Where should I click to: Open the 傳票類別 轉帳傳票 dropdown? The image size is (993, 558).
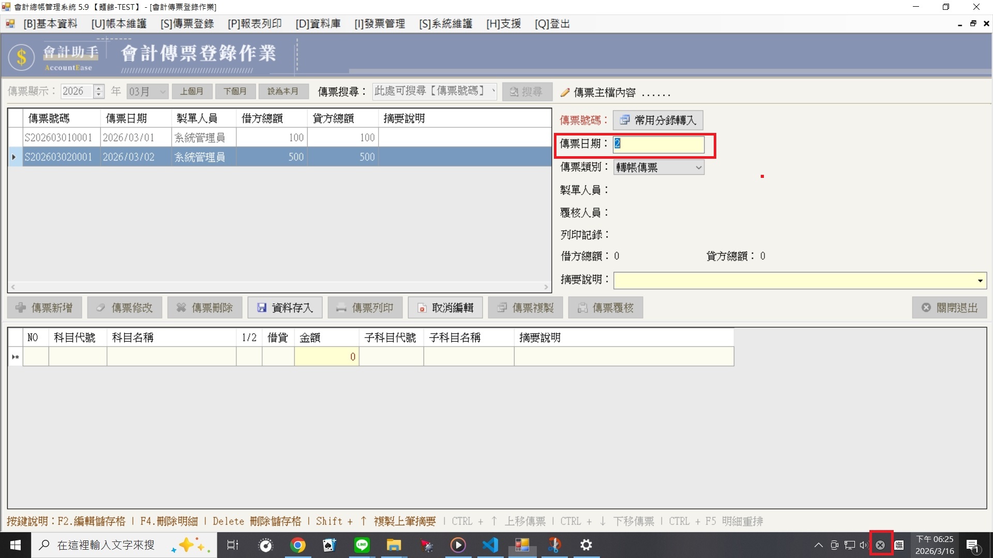pyautogui.click(x=698, y=168)
